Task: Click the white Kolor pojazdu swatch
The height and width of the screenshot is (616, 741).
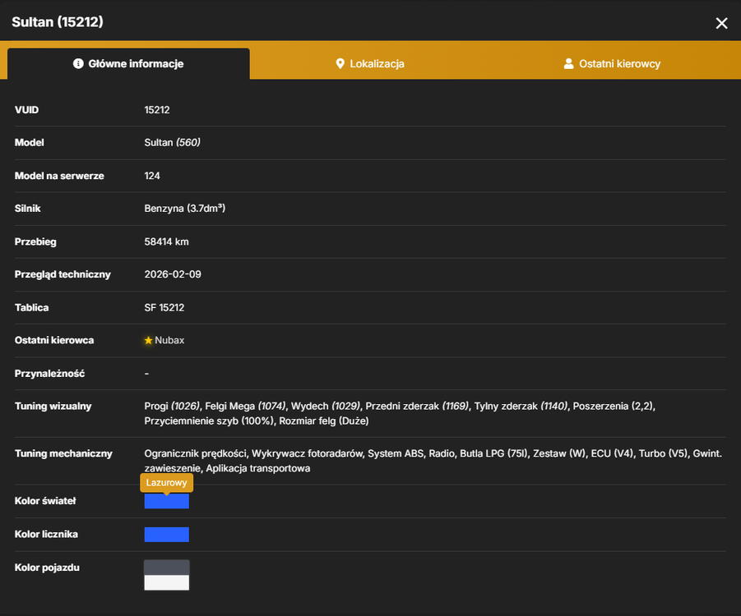Action: pos(166,582)
